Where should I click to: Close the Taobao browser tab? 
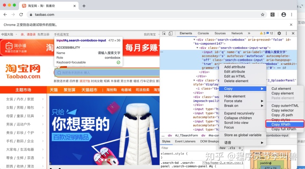[75, 6]
